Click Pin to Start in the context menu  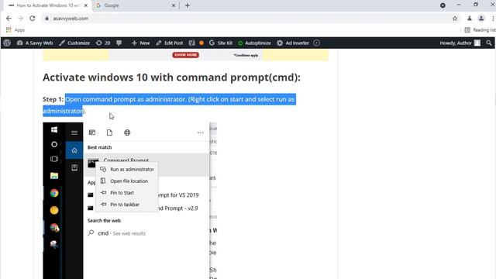[127, 193]
